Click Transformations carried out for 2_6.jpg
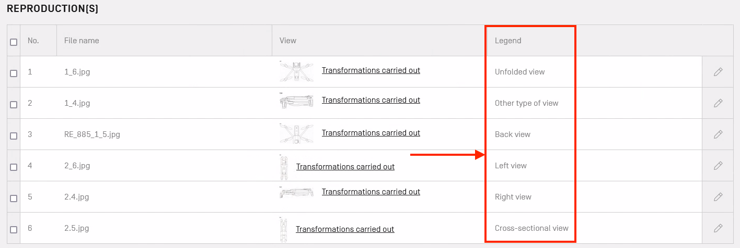 (345, 167)
